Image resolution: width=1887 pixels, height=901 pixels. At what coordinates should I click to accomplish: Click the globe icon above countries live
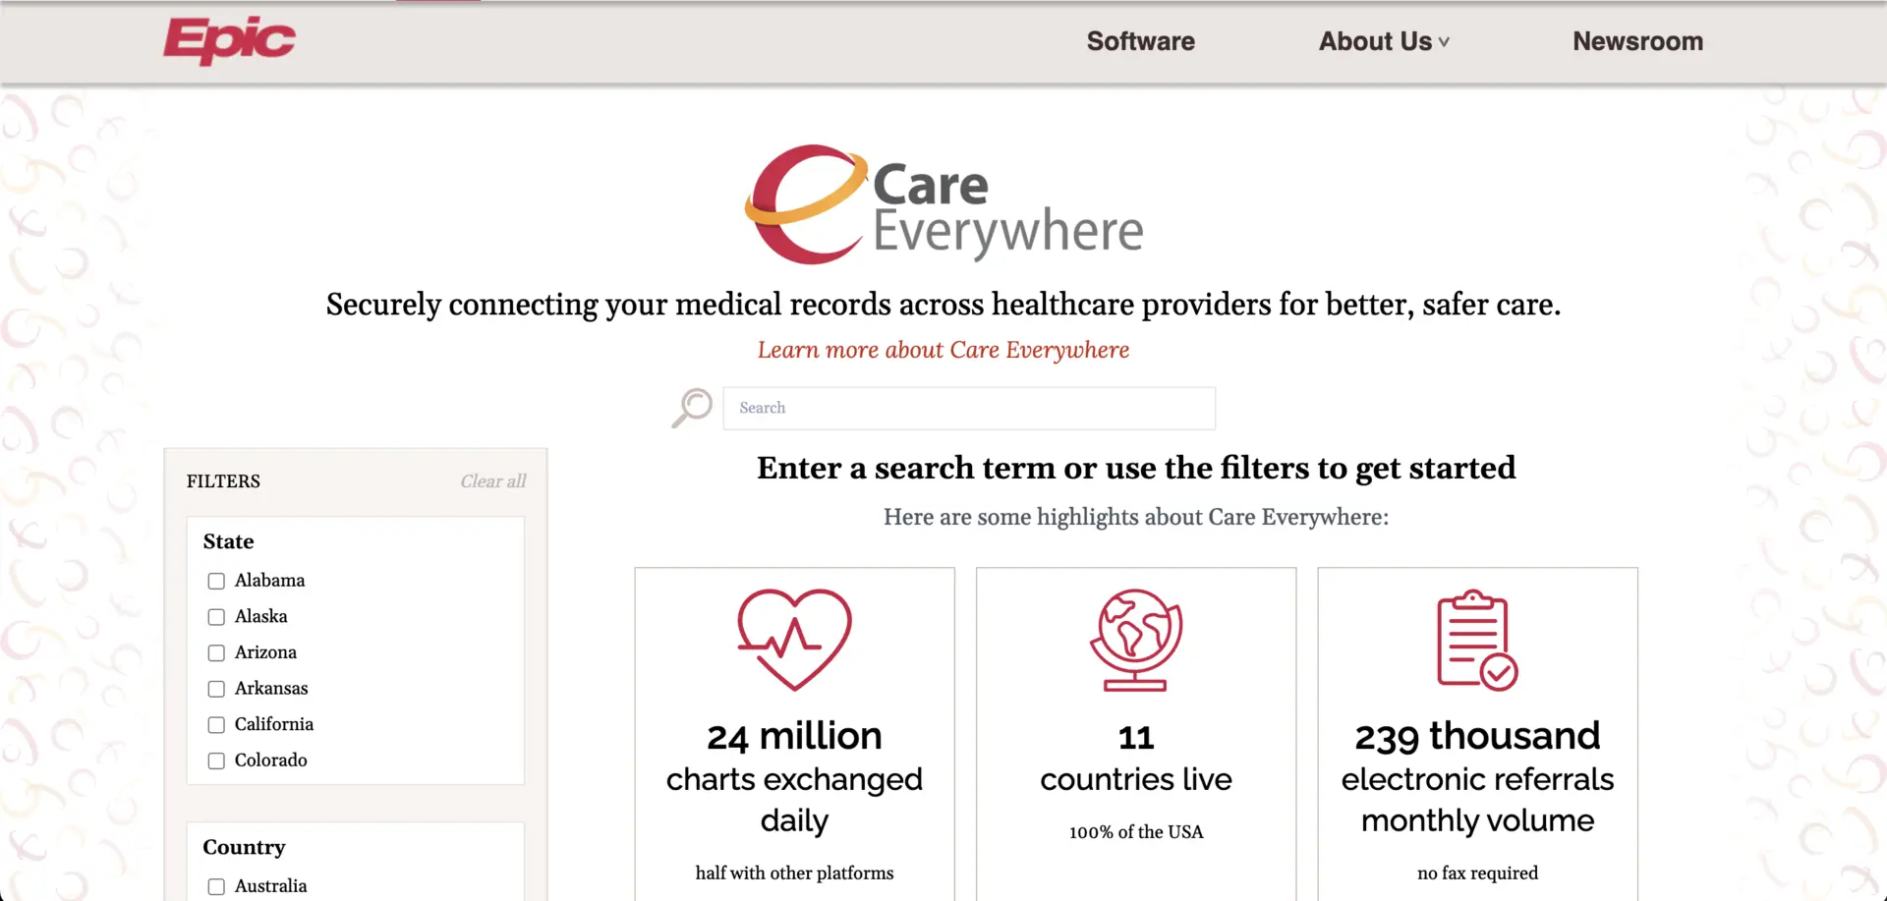click(1135, 639)
